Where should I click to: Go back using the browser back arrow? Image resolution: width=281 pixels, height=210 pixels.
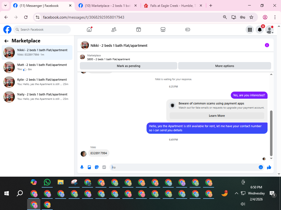(x=6, y=17)
